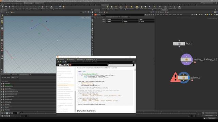Screen dimensions: 218x122
Task: Select the subnet1 node
Action: 184,78
